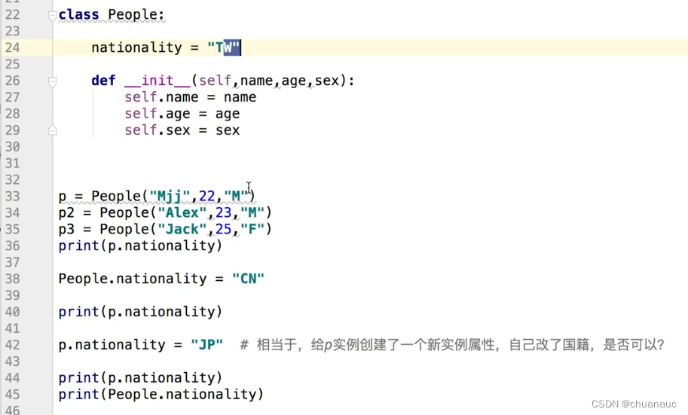Place cursor on class name People
Viewport: 688px width, 415px height.
(133, 14)
